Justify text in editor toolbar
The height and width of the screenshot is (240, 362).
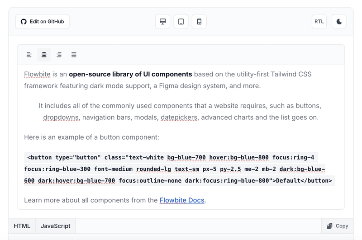(74, 55)
